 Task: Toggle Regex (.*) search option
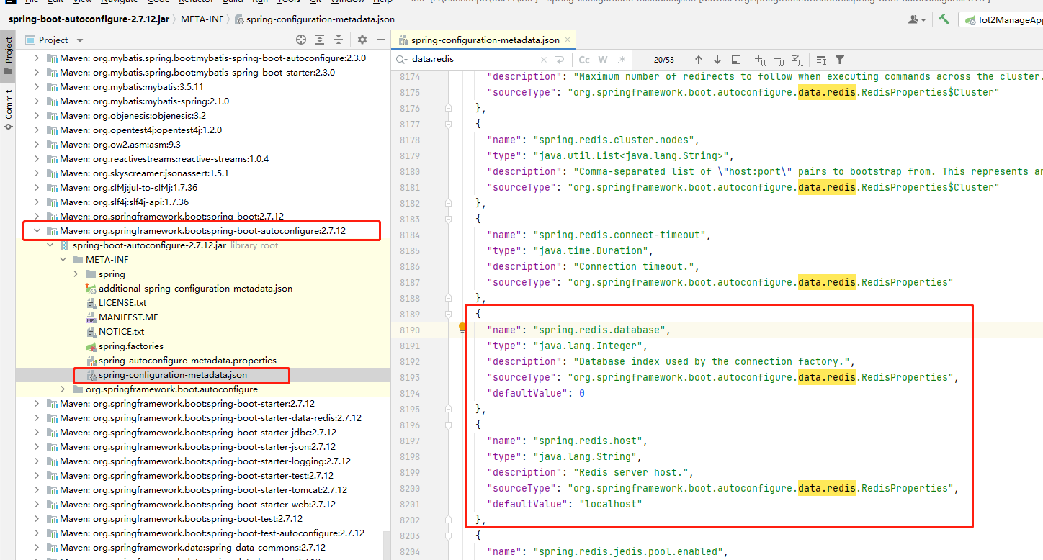click(x=622, y=60)
